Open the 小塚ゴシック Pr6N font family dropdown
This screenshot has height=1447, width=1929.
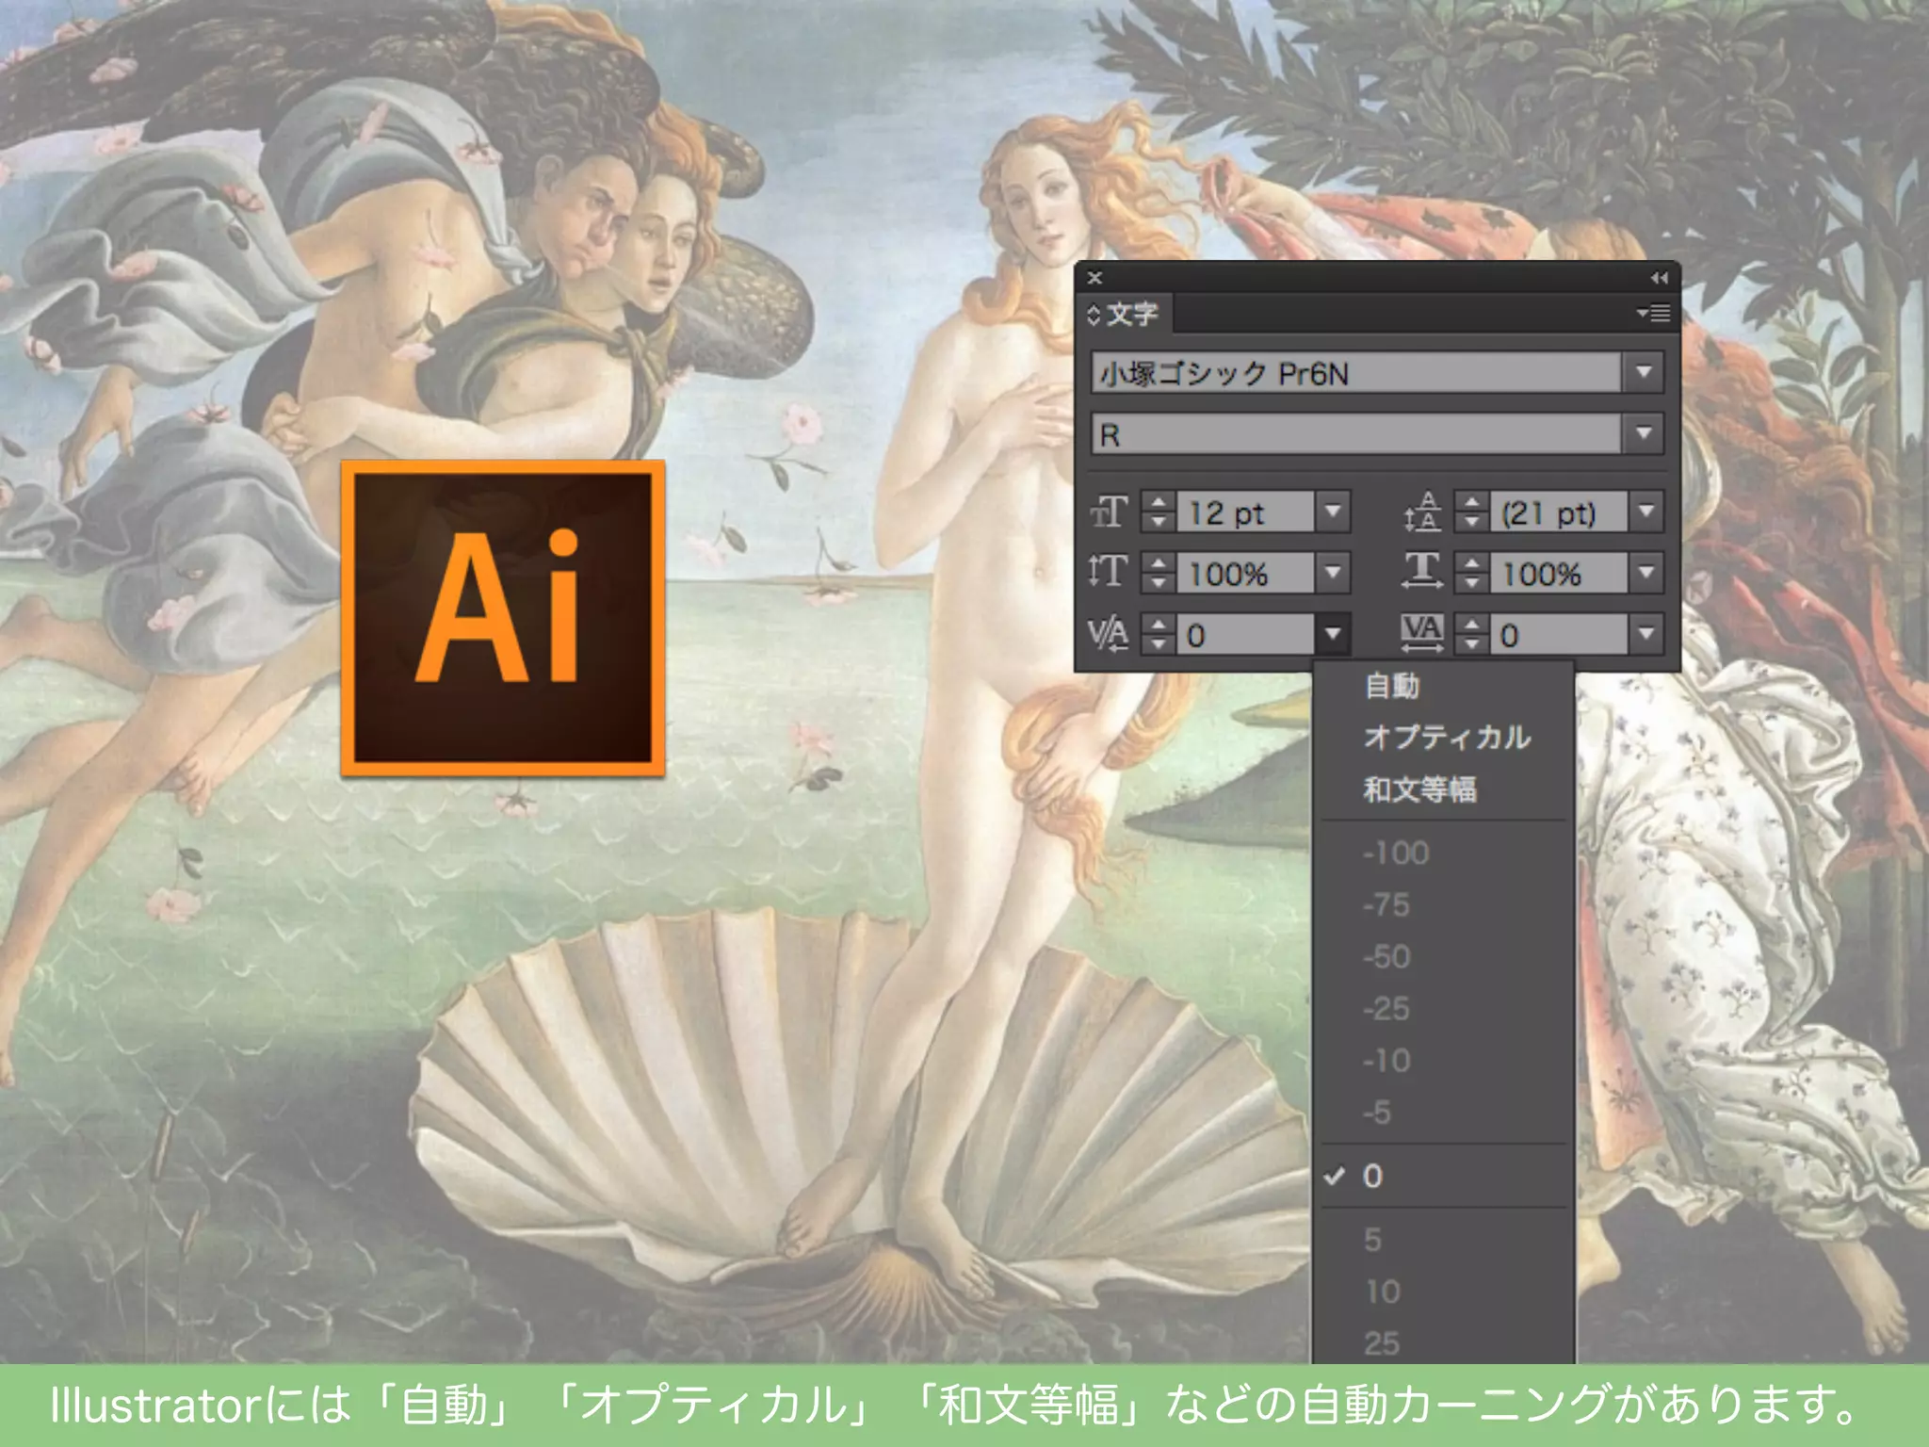coord(1644,372)
